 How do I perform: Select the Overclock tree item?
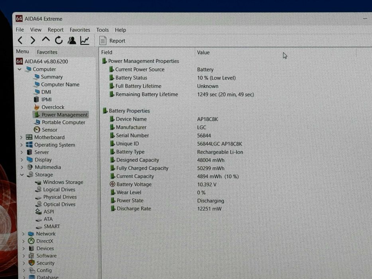pyautogui.click(x=49, y=107)
